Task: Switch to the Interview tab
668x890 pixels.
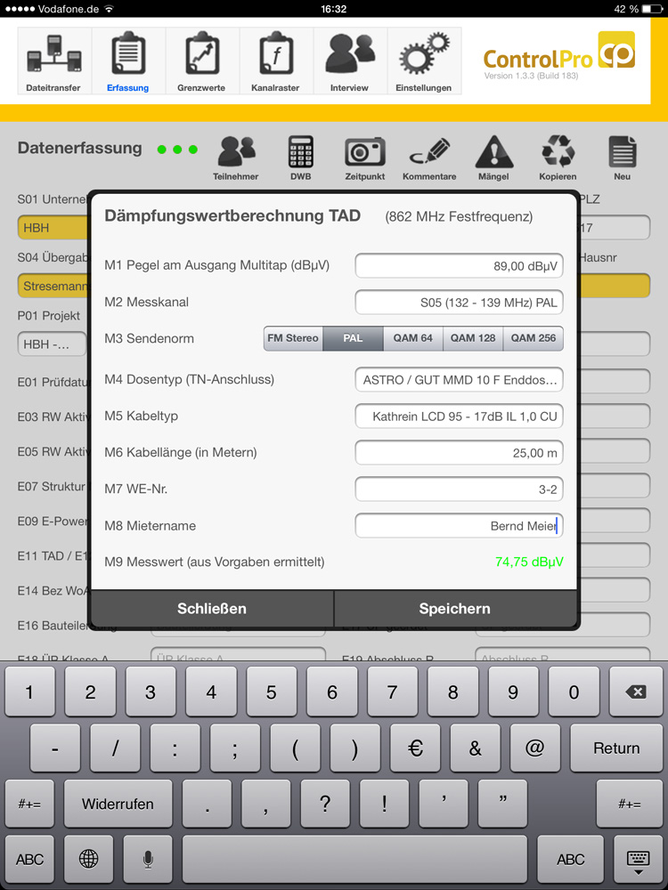Action: click(349, 61)
